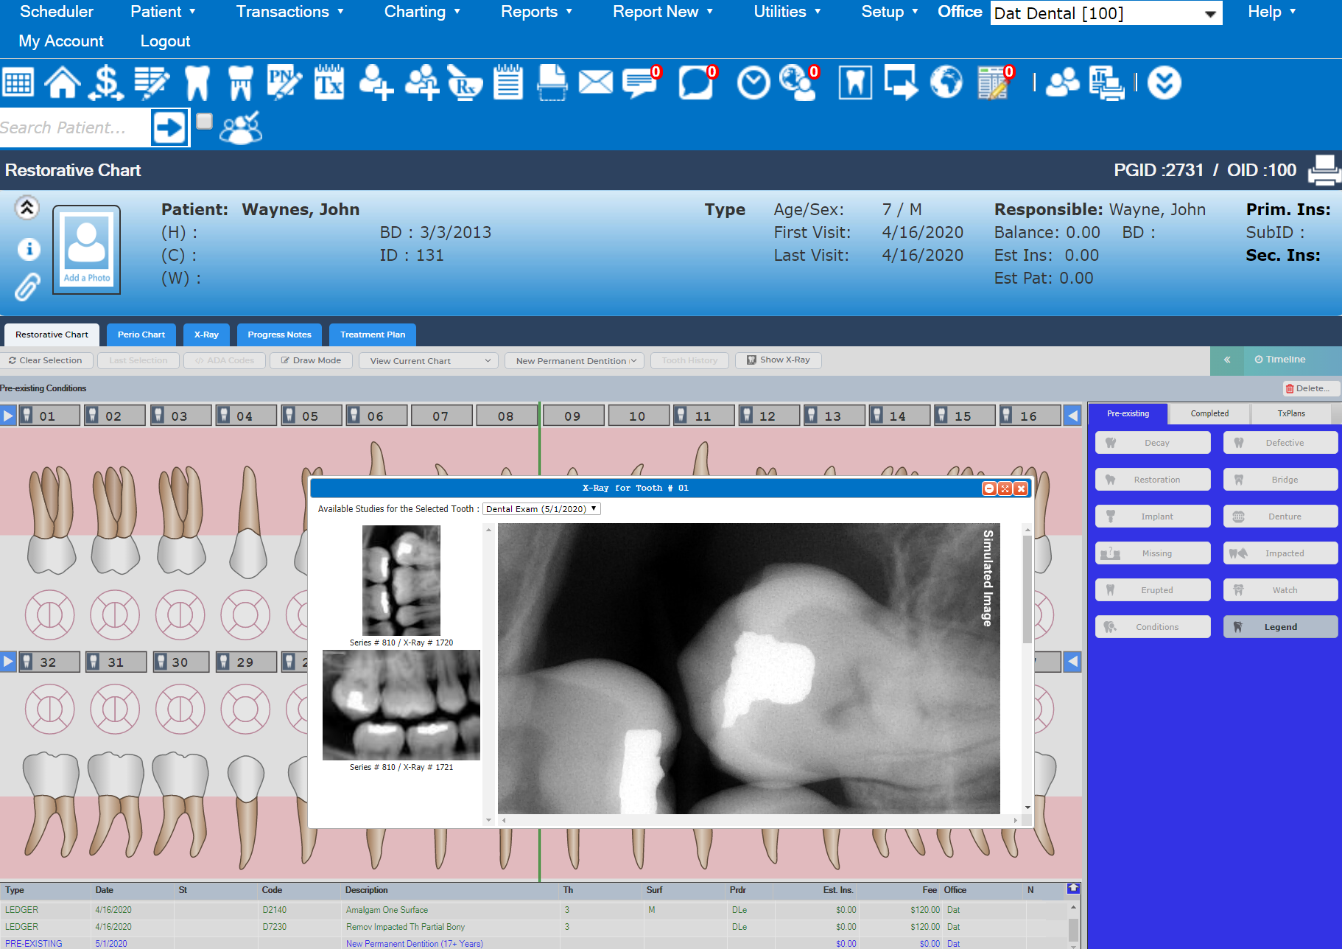Viewport: 1342px width, 949px height.
Task: Open the Office Dat Dental dropdown
Action: coord(1106,13)
